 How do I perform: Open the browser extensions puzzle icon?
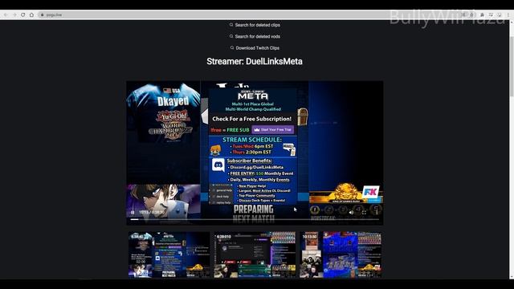tap(482, 14)
